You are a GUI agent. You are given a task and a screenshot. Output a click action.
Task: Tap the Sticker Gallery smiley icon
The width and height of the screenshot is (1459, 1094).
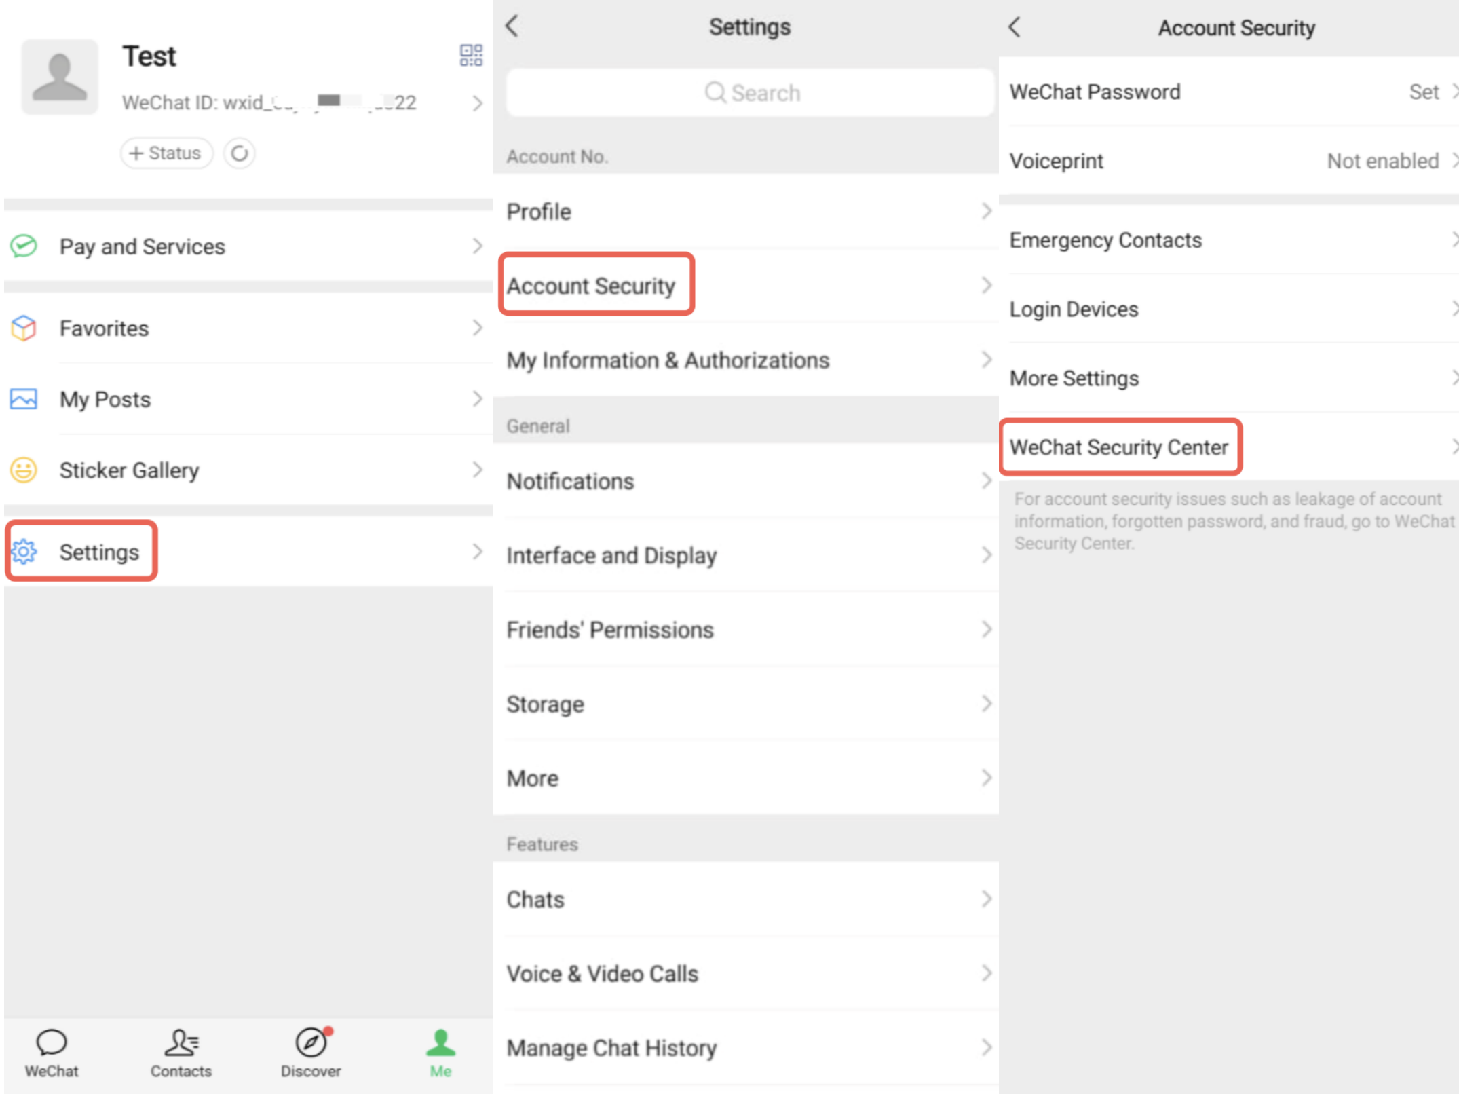pyautogui.click(x=24, y=470)
